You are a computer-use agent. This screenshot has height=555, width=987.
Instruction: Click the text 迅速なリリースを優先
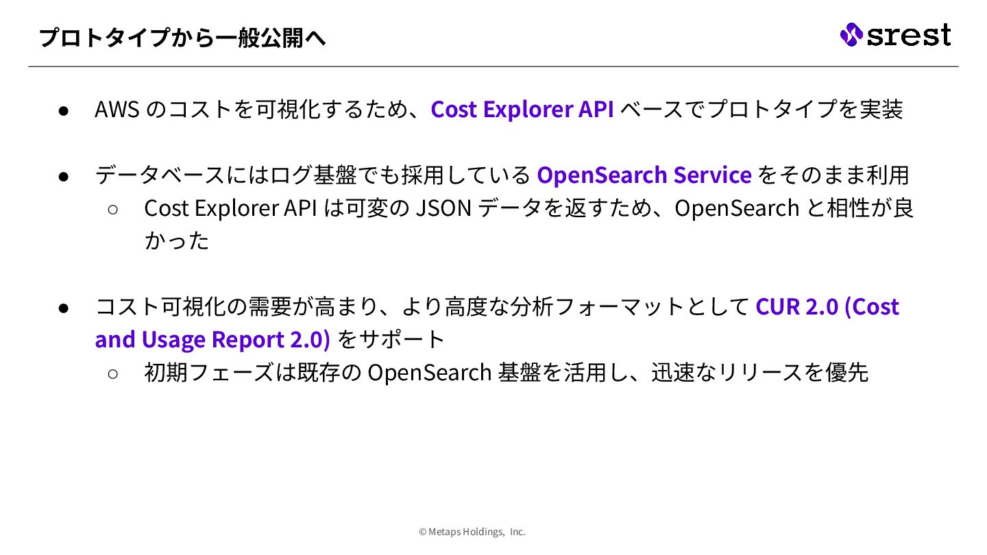coord(760,372)
